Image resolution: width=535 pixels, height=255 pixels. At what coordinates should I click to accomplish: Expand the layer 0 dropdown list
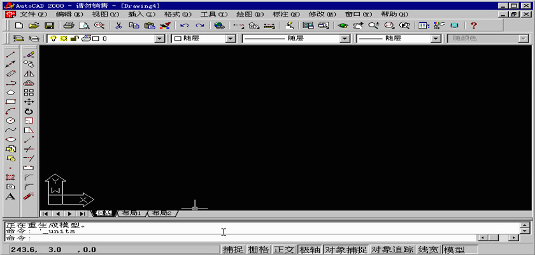[x=160, y=39]
